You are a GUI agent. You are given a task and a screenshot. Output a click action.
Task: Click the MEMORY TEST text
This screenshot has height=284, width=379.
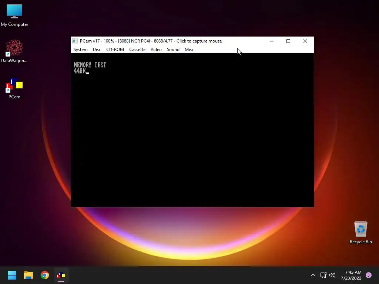(x=90, y=65)
